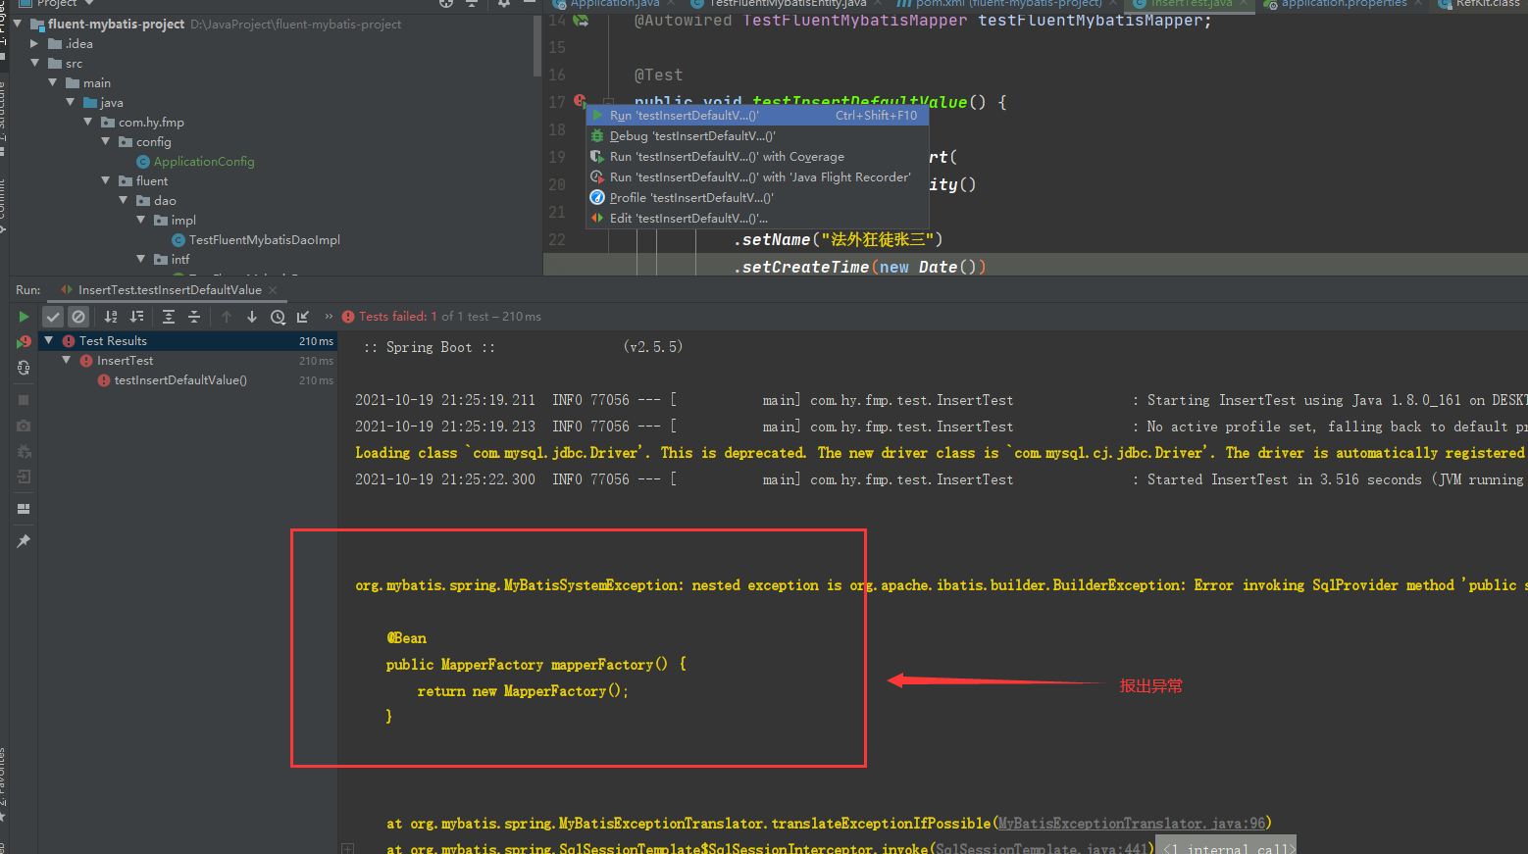Viewport: 1528px width, 854px height.
Task: Switch to application.properties editor tab
Action: click(1344, 4)
